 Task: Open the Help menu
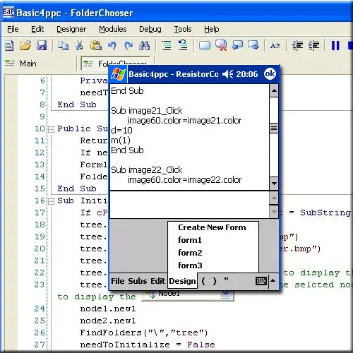tap(212, 29)
